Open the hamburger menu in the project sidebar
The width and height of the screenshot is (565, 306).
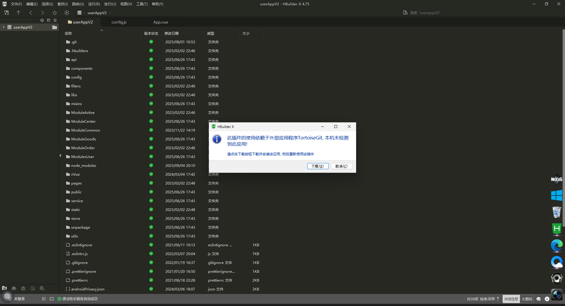pyautogui.click(x=55, y=20)
